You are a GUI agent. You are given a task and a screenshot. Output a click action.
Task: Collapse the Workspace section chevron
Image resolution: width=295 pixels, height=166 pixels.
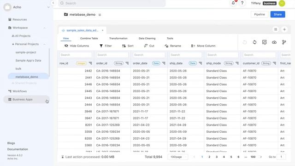(44, 28)
